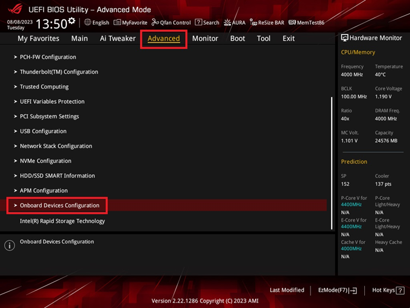Open the Hot Keys help
Viewport: 410px width, 308px height.
[388, 290]
